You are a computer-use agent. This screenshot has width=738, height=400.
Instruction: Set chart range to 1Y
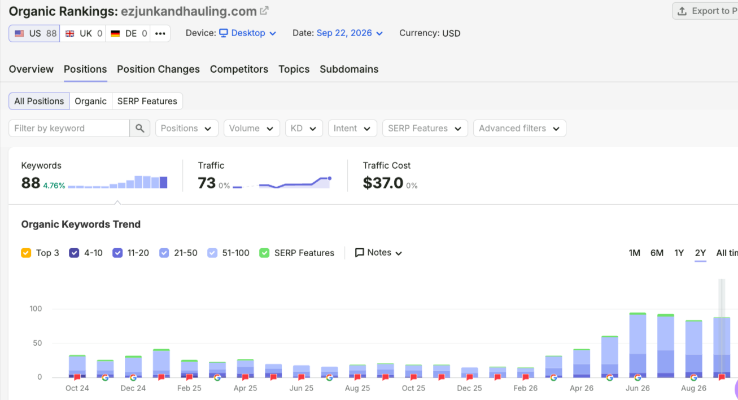click(679, 253)
